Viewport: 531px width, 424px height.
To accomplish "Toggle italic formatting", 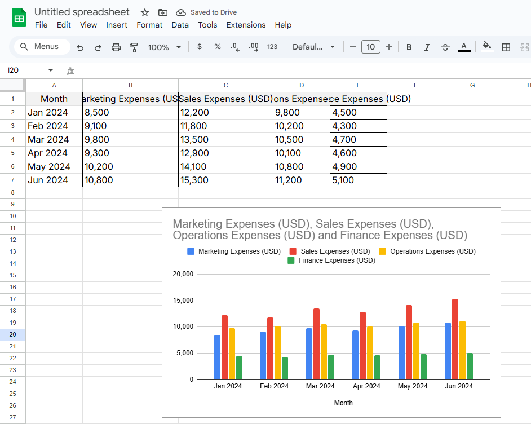I will [427, 47].
